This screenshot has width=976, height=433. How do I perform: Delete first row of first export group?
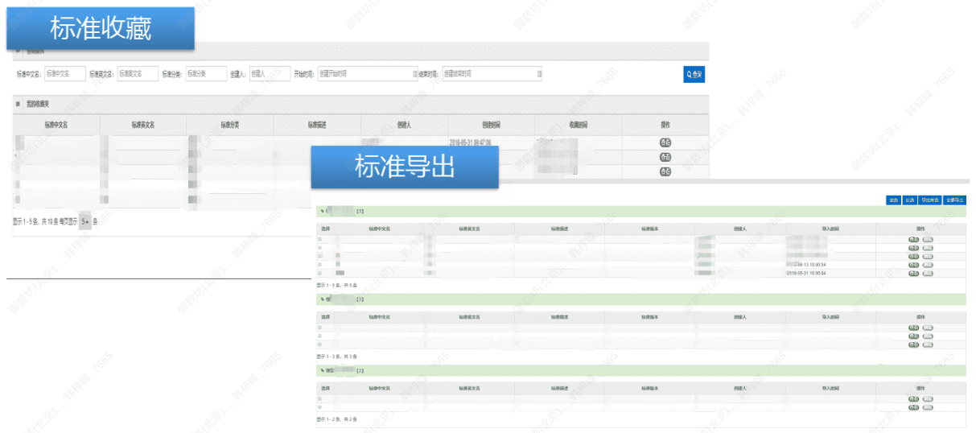[x=928, y=239]
